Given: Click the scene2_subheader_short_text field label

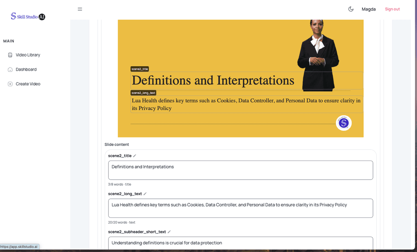Looking at the screenshot, I should [x=137, y=232].
